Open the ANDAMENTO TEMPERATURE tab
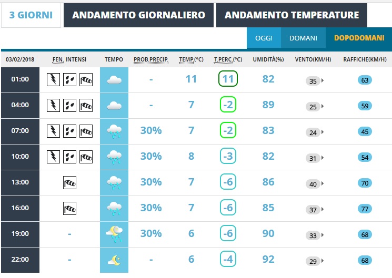 [292, 15]
